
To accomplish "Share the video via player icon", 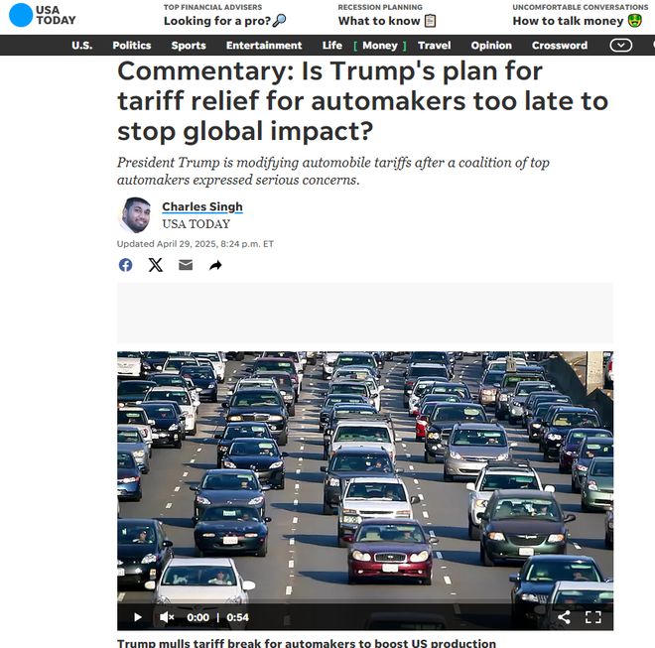I will [565, 617].
